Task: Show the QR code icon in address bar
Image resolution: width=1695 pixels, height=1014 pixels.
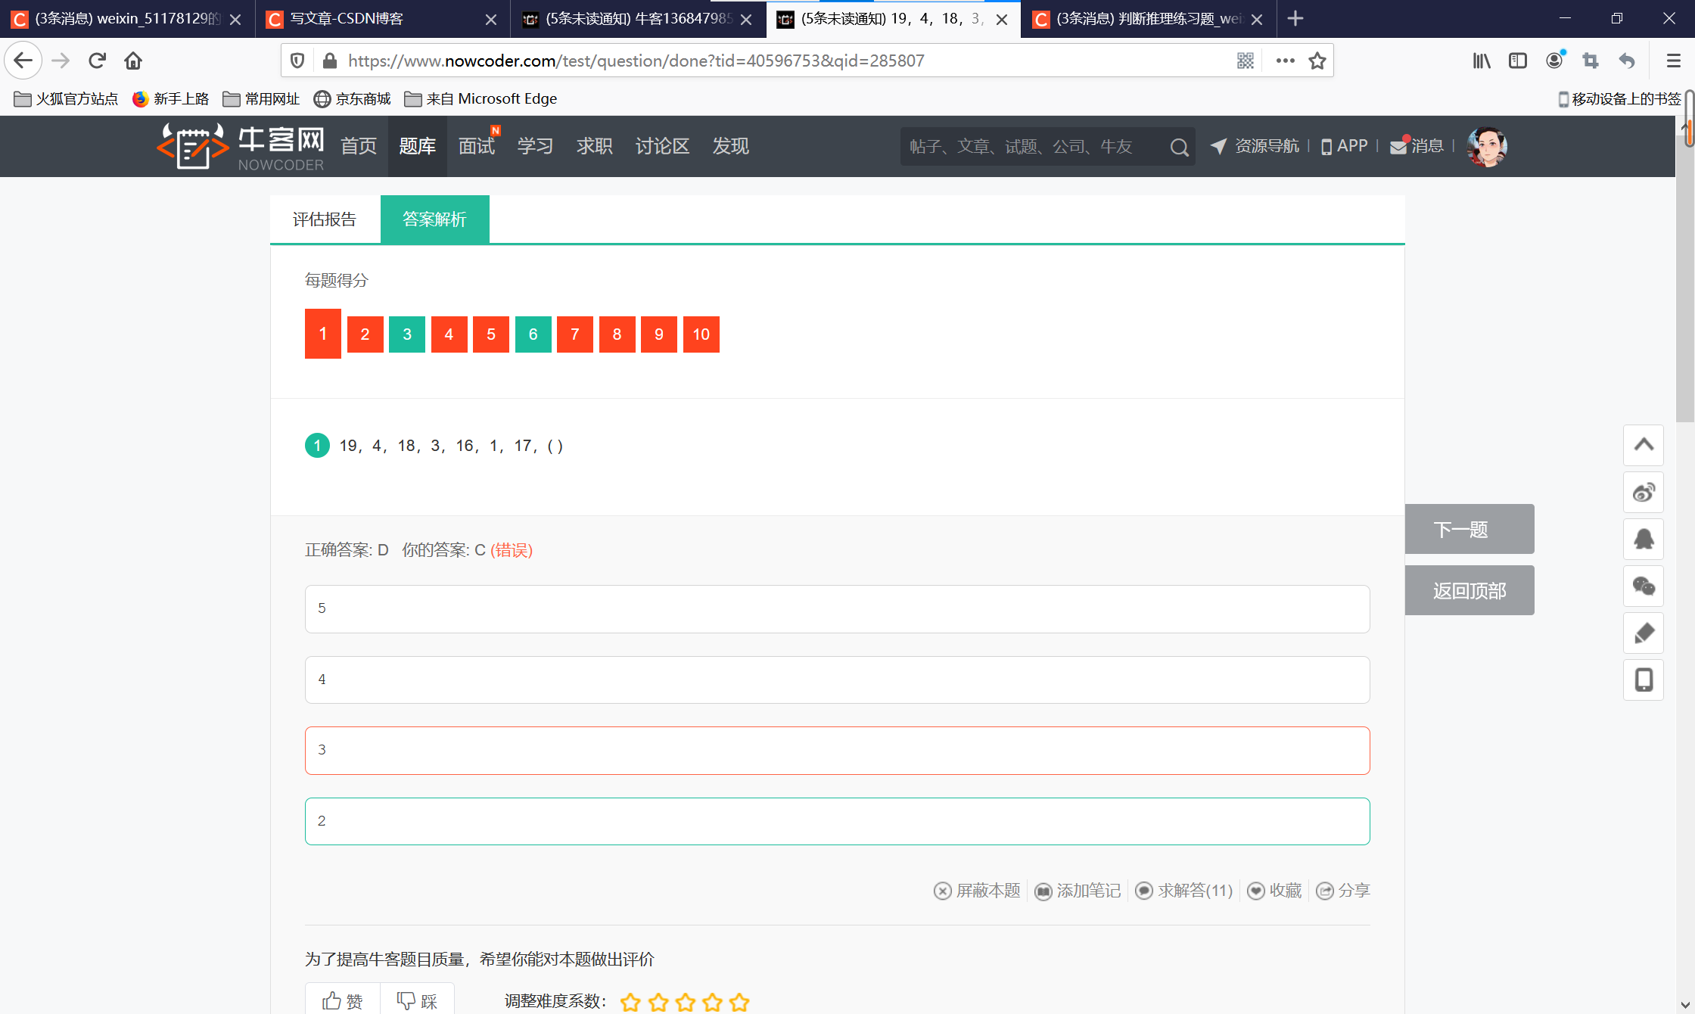Action: pyautogui.click(x=1246, y=61)
